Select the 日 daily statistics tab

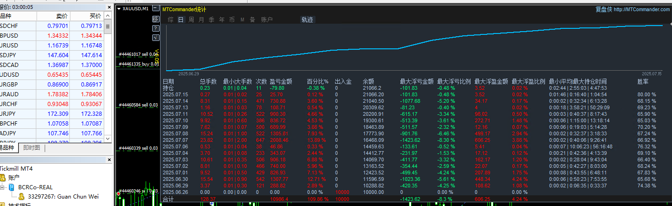[x=181, y=20]
